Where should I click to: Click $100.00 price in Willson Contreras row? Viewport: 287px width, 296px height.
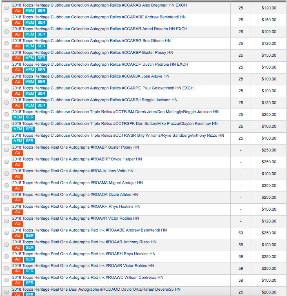tap(269, 280)
